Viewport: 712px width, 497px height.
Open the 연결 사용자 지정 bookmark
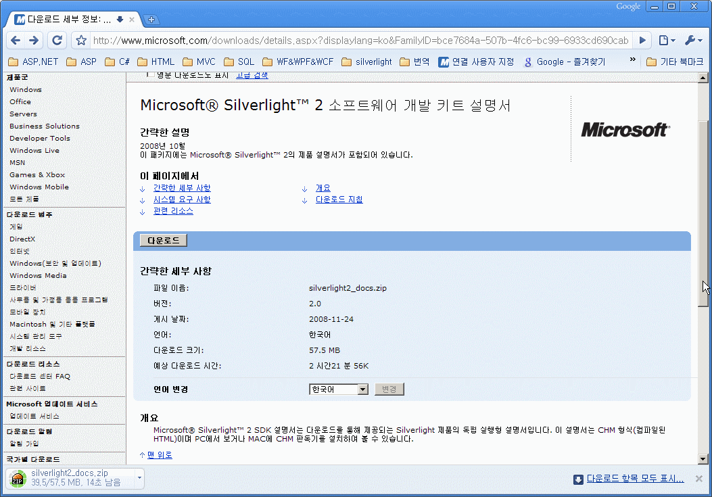[x=476, y=62]
